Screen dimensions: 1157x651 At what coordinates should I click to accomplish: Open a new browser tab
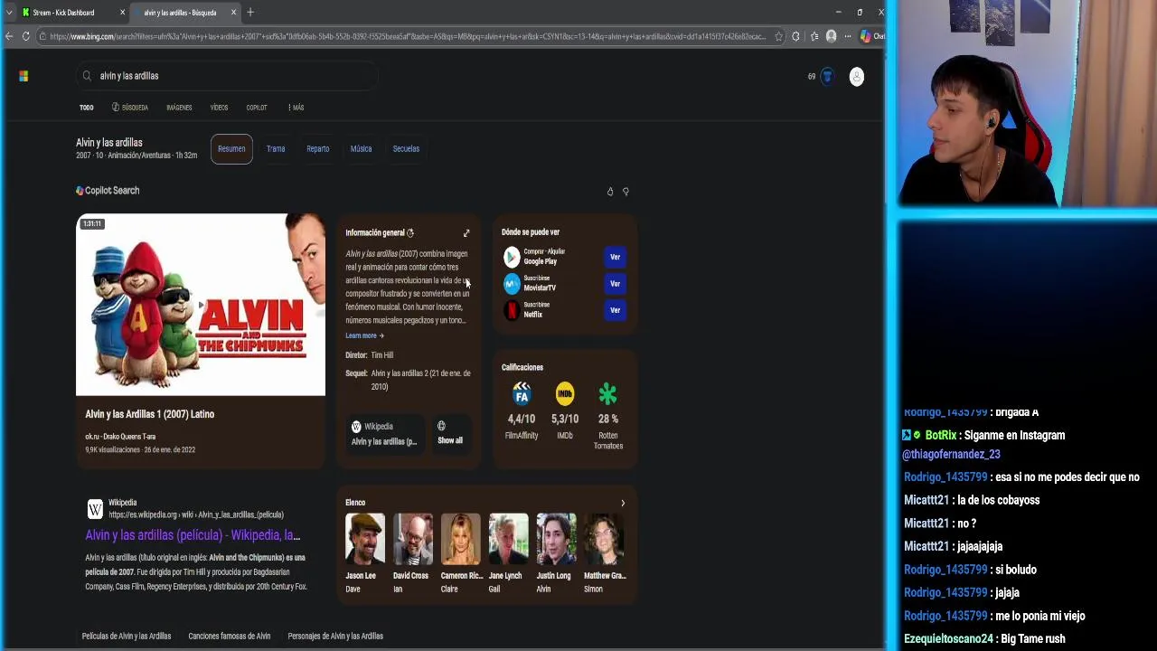(x=250, y=13)
